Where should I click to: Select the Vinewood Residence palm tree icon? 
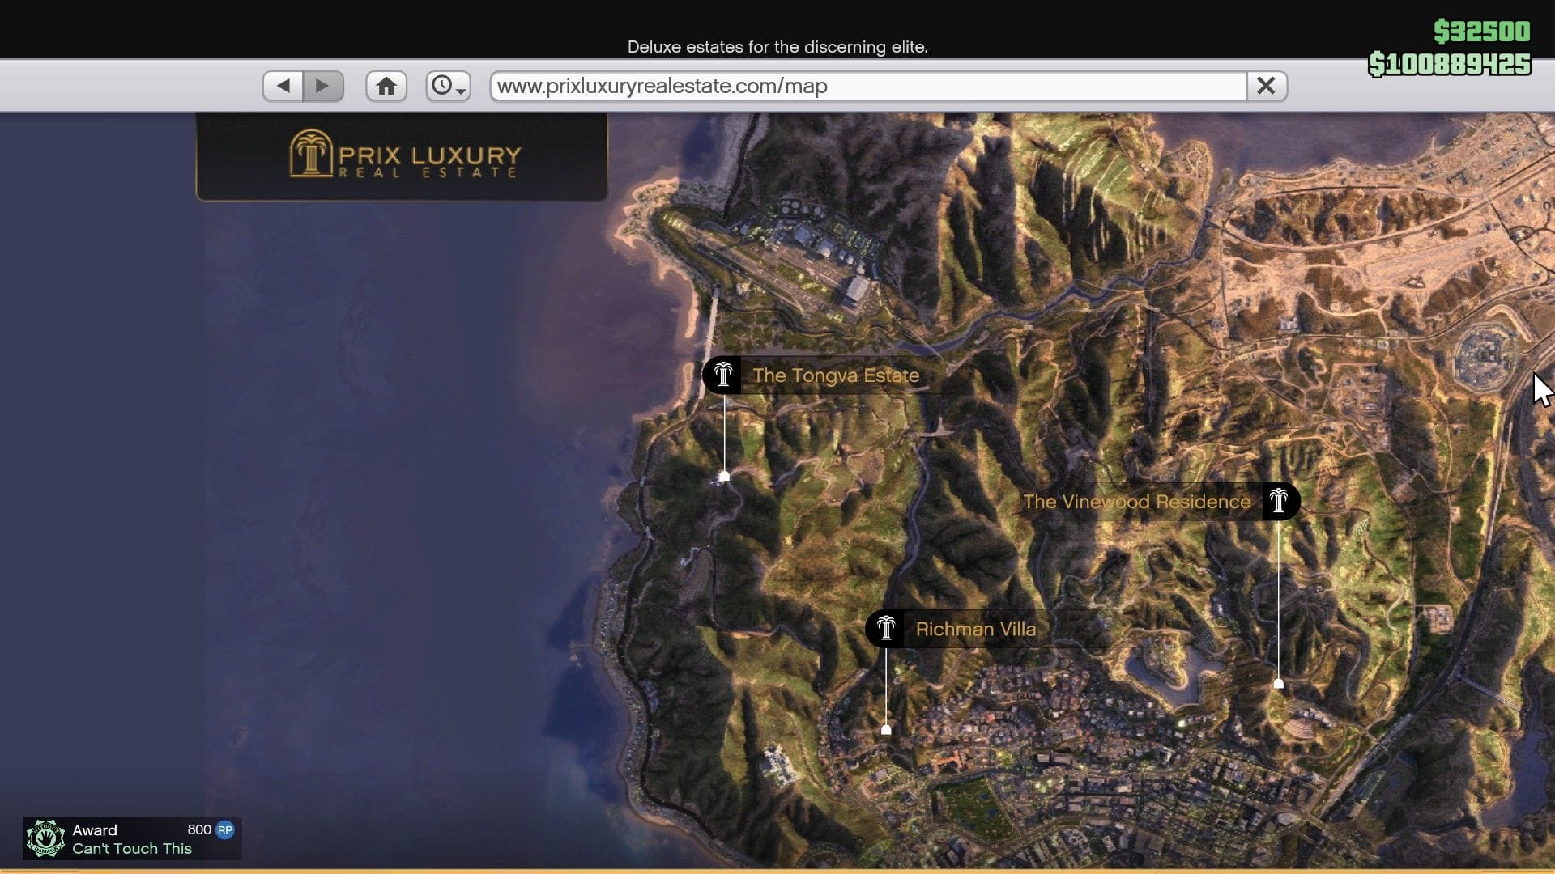[x=1280, y=501]
